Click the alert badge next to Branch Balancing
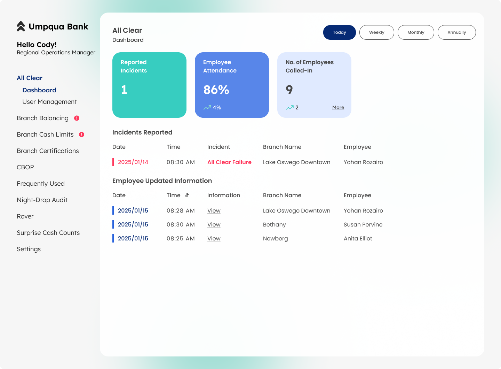This screenshot has height=369, width=501. tap(77, 118)
